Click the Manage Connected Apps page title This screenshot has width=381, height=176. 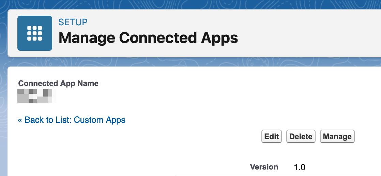pyautogui.click(x=148, y=38)
